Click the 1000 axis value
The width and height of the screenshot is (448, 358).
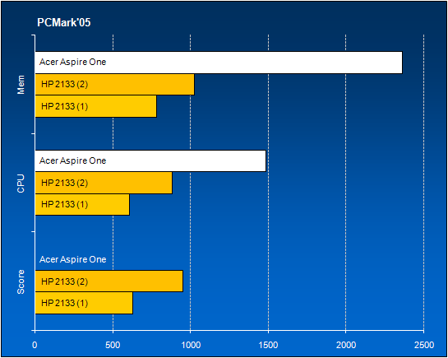pyautogui.click(x=191, y=345)
